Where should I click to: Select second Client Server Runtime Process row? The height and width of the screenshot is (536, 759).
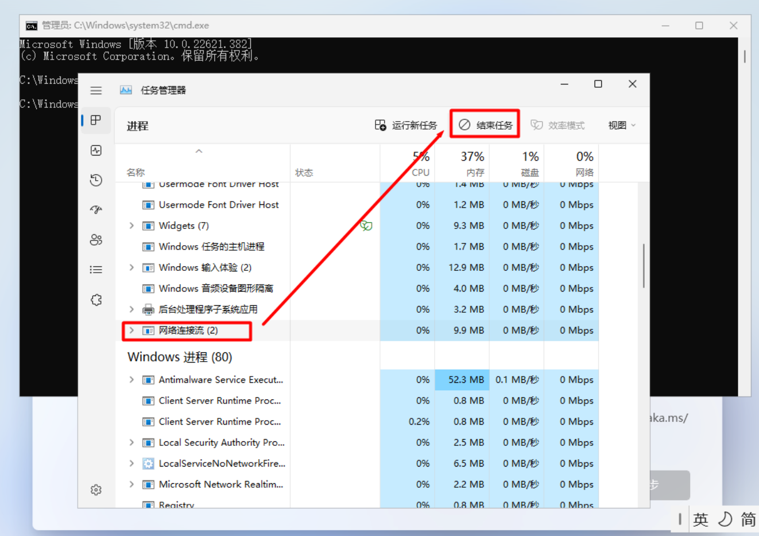[357, 422]
